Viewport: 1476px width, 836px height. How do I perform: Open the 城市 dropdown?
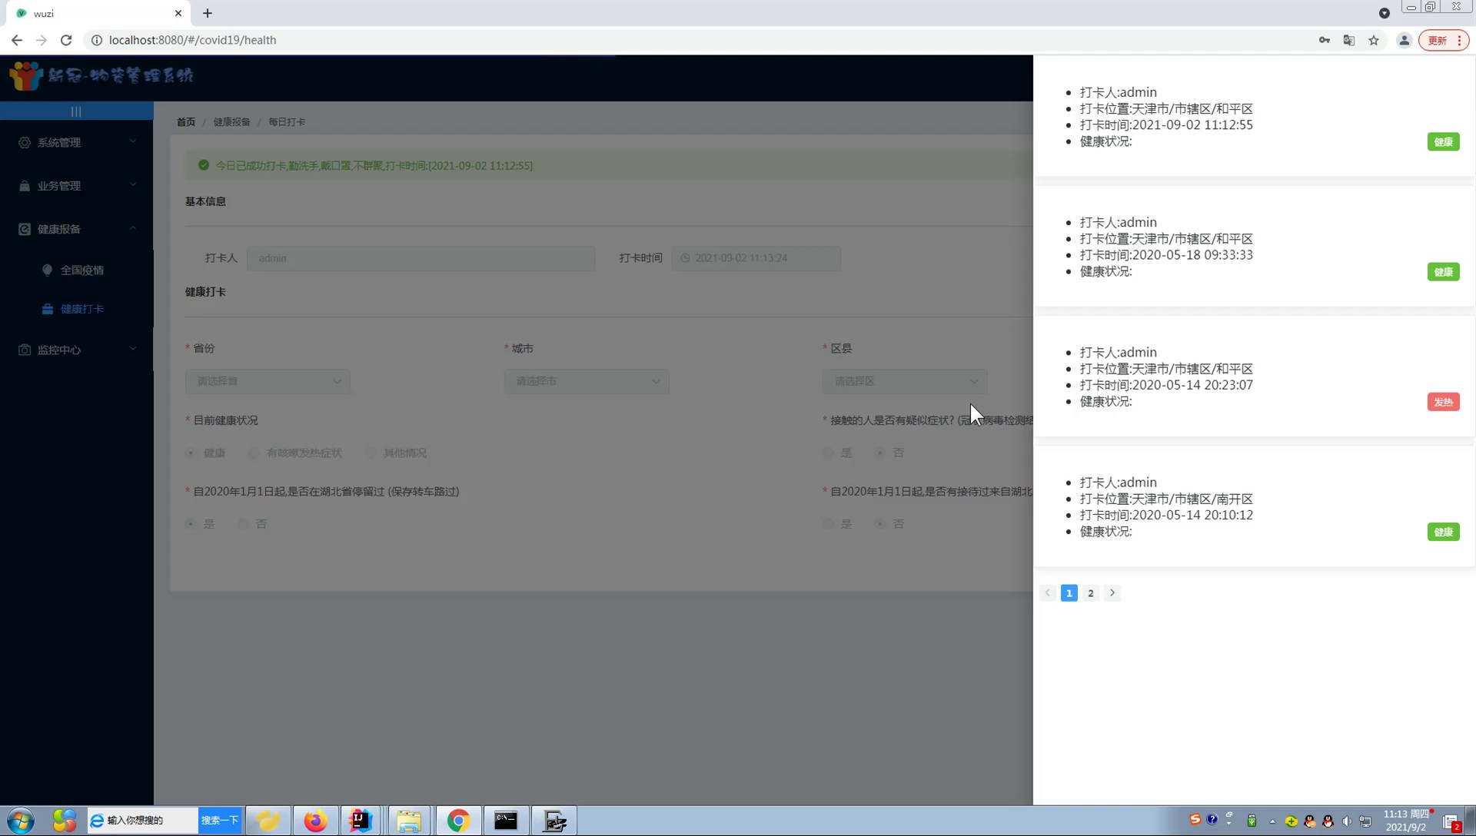pos(587,382)
